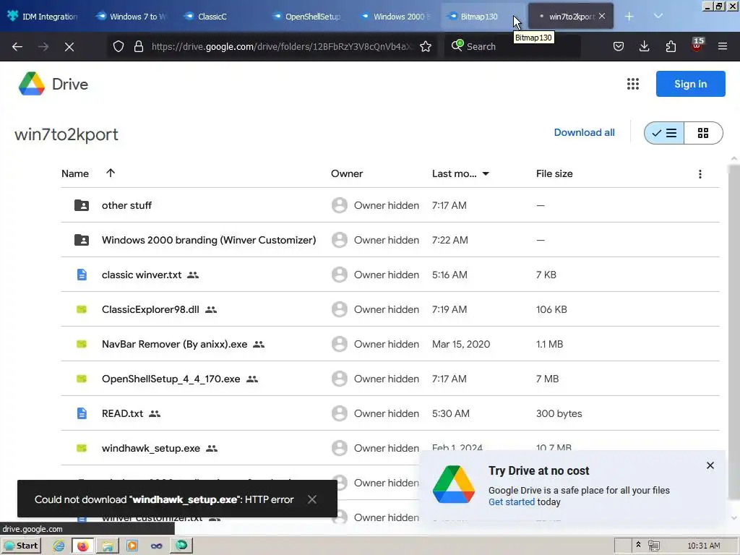Switch to the Windows 7 to W tab
This screenshot has height=555, width=740.
[x=132, y=17]
